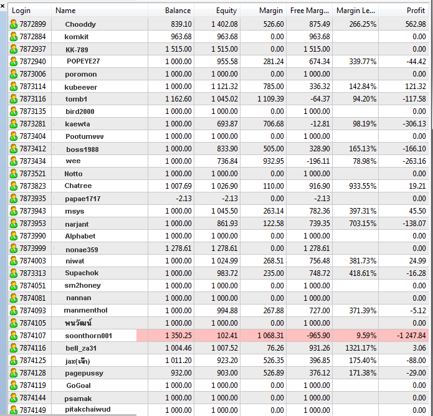Click margin level value 9.59%

366,336
